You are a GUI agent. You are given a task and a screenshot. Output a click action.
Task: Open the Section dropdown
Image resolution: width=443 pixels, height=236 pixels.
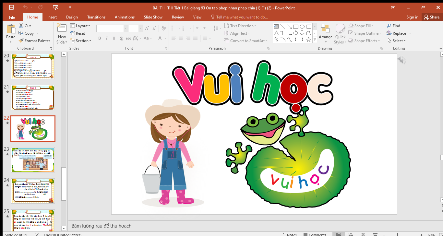point(81,41)
